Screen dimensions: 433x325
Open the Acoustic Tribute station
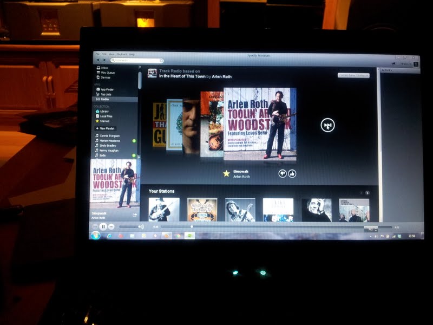coord(202,210)
